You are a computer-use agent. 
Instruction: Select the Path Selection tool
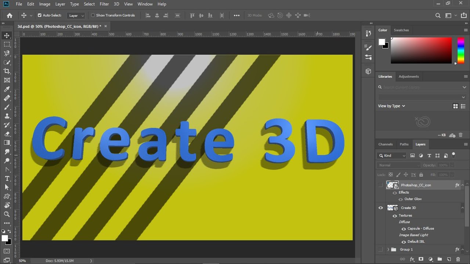pyautogui.click(x=7, y=187)
